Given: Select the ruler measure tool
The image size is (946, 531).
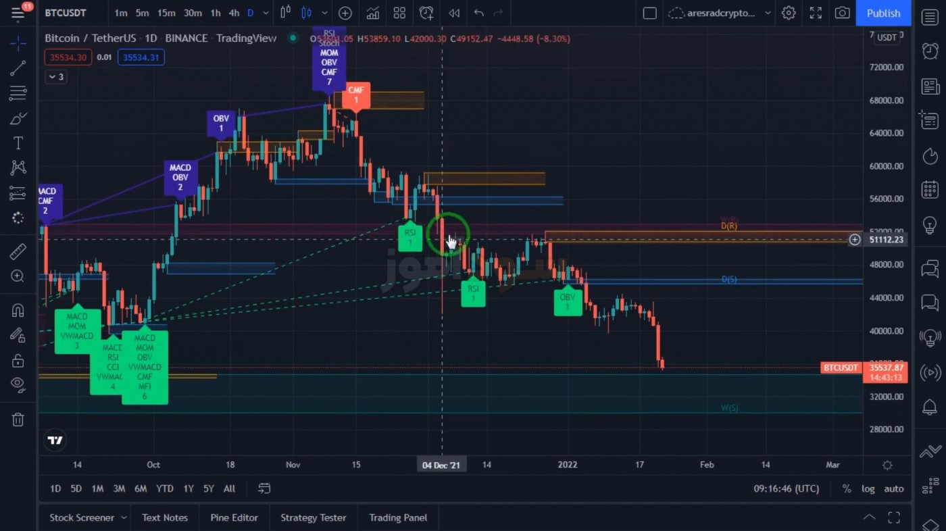Looking at the screenshot, I should (18, 251).
